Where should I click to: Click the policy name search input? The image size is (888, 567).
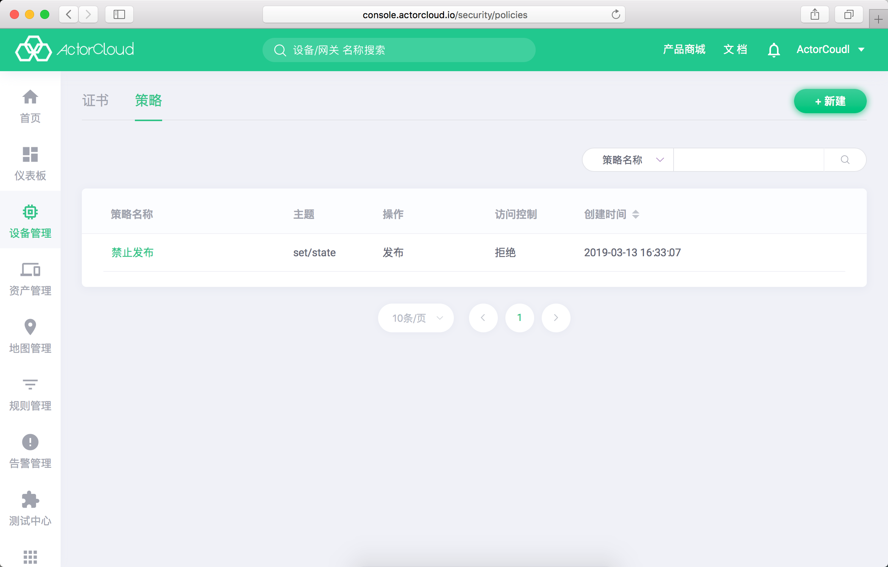click(x=749, y=160)
